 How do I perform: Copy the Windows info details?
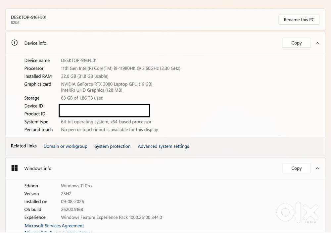(x=296, y=168)
